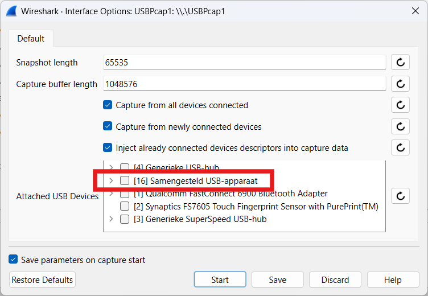
Task: Disable Capture from newly connected devices
Action: 108,126
